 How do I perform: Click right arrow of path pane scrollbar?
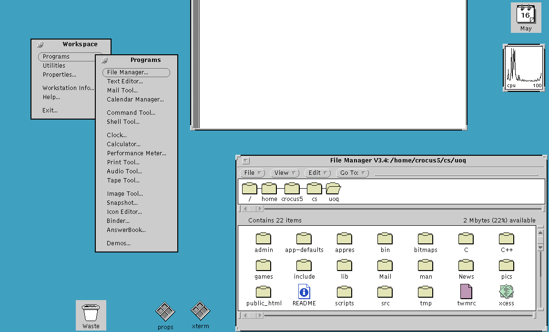coord(259,209)
